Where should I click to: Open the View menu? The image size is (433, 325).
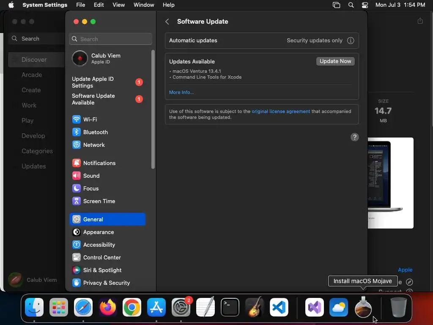pyautogui.click(x=118, y=5)
